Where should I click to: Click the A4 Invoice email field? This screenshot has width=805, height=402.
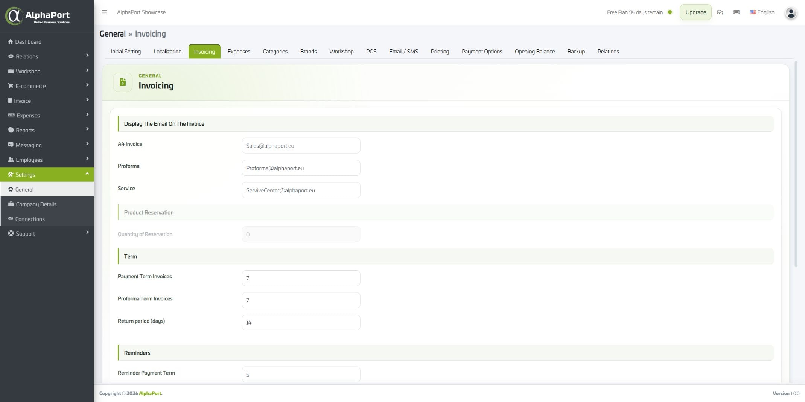[x=301, y=146]
